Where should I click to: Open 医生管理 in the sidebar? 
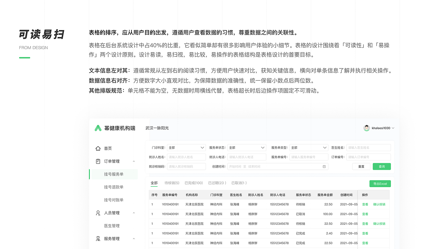point(112,226)
